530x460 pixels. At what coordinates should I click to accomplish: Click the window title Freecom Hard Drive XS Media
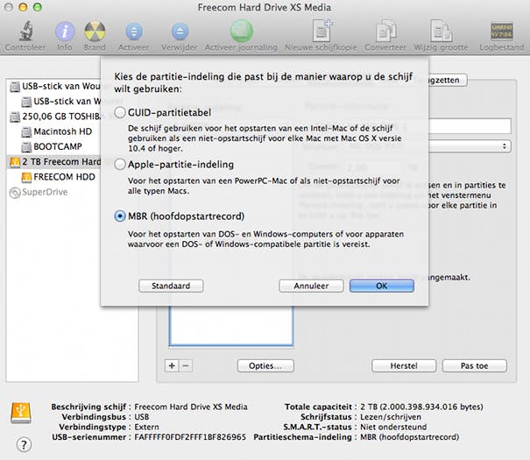(265, 7)
